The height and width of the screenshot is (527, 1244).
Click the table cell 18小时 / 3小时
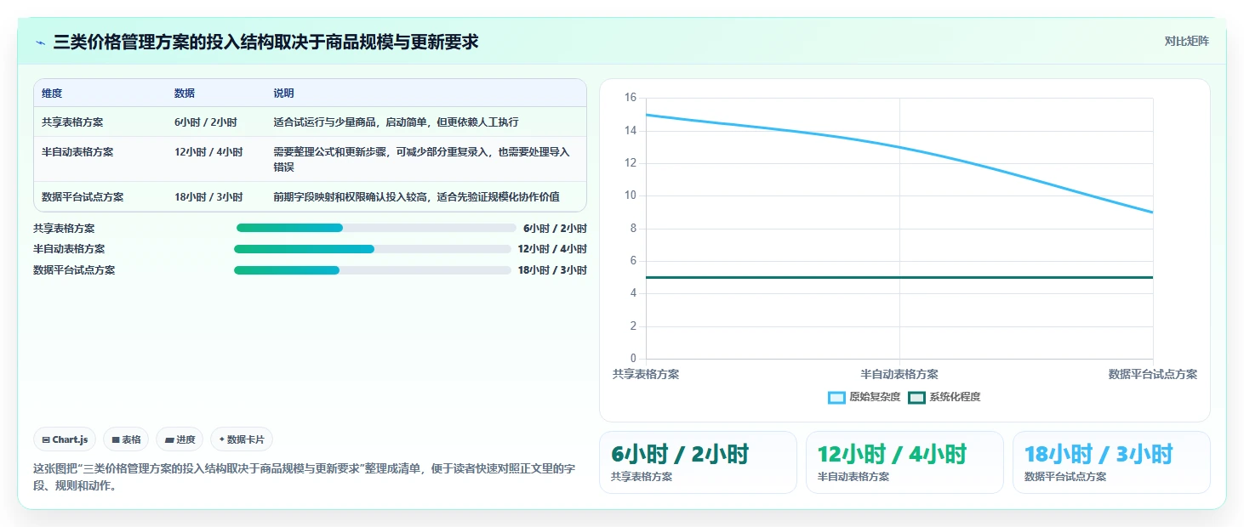point(208,196)
